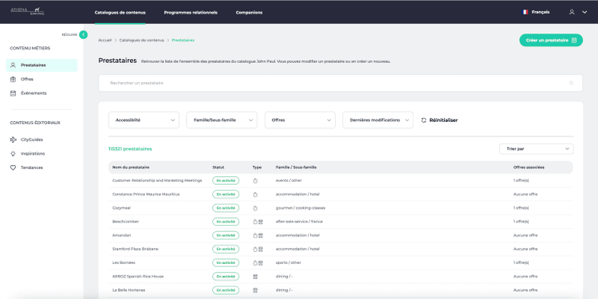The height and width of the screenshot is (299, 598).
Task: Open Customer Relationship and Marketing Meetings row
Action: tap(340, 181)
